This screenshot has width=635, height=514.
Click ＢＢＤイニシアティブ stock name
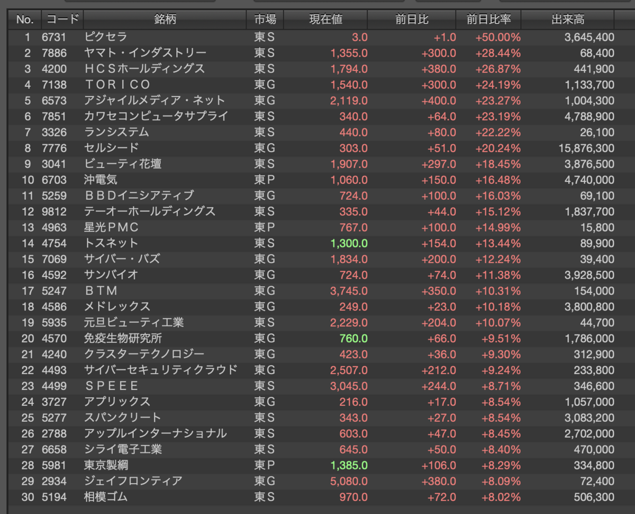tap(139, 196)
